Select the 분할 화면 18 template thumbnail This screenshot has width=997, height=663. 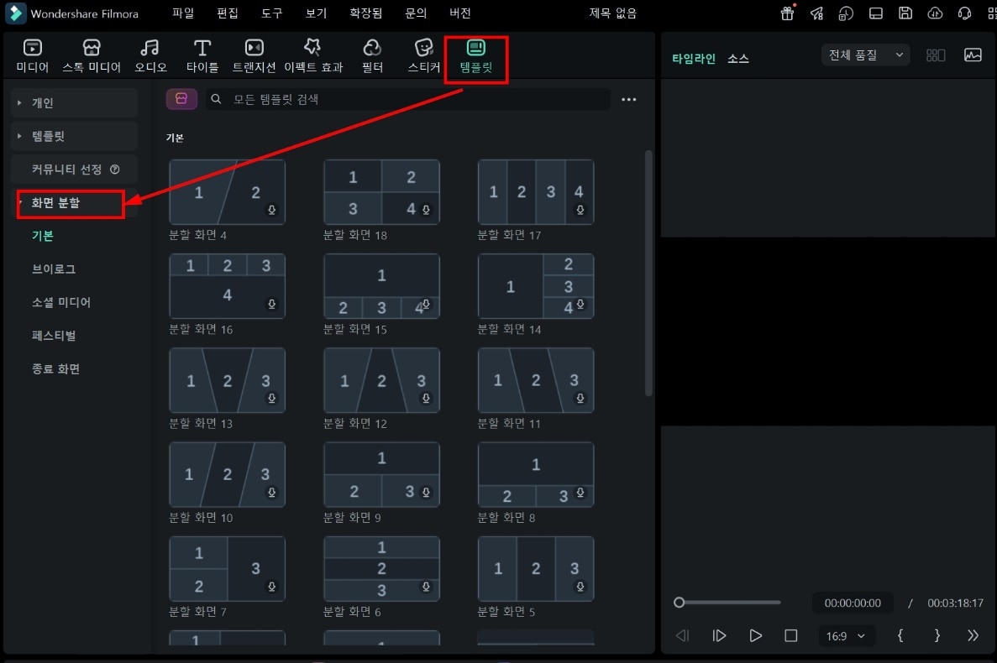(x=381, y=192)
